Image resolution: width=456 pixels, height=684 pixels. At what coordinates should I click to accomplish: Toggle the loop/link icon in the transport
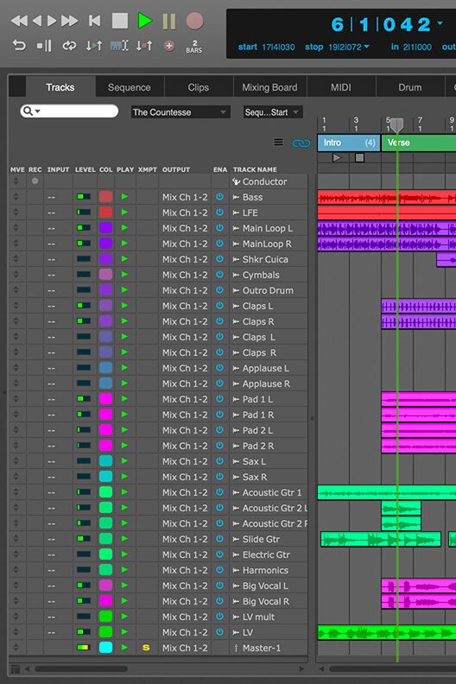coord(69,45)
